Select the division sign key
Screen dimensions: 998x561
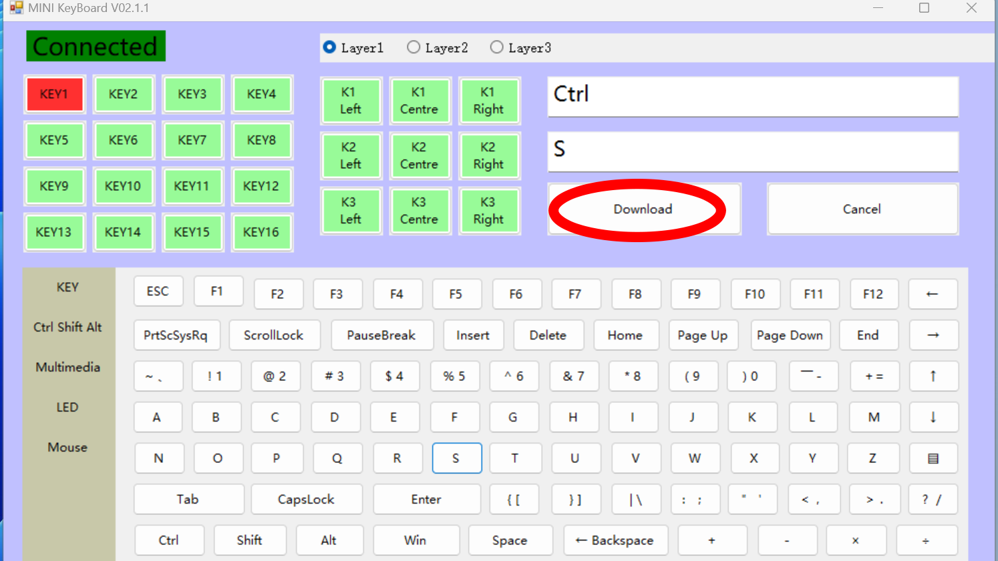coord(926,540)
